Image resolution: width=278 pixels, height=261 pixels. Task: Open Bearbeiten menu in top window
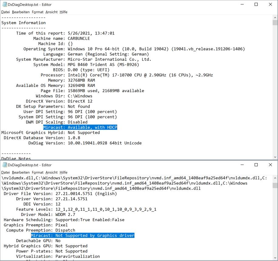(21, 12)
